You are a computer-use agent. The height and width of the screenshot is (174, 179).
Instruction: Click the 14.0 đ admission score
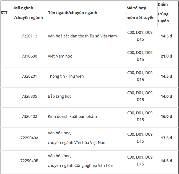[x=167, y=96]
